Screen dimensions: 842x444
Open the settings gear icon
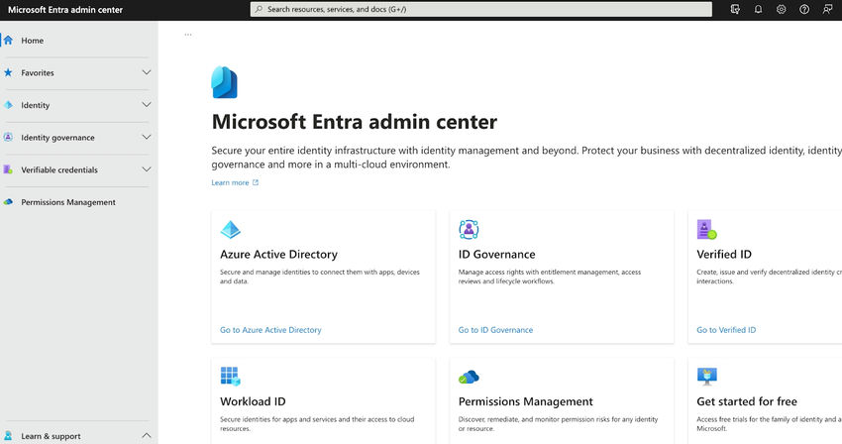[x=782, y=9]
